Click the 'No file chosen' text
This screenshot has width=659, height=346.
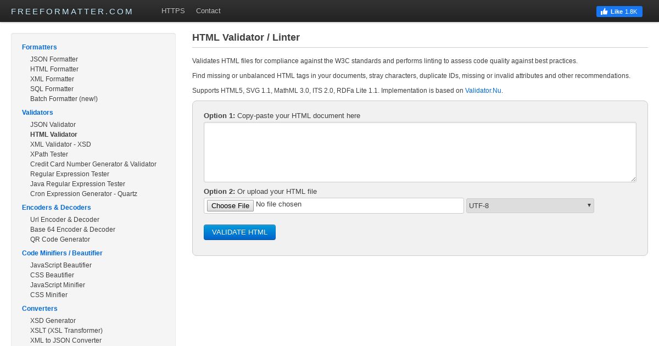point(278,204)
